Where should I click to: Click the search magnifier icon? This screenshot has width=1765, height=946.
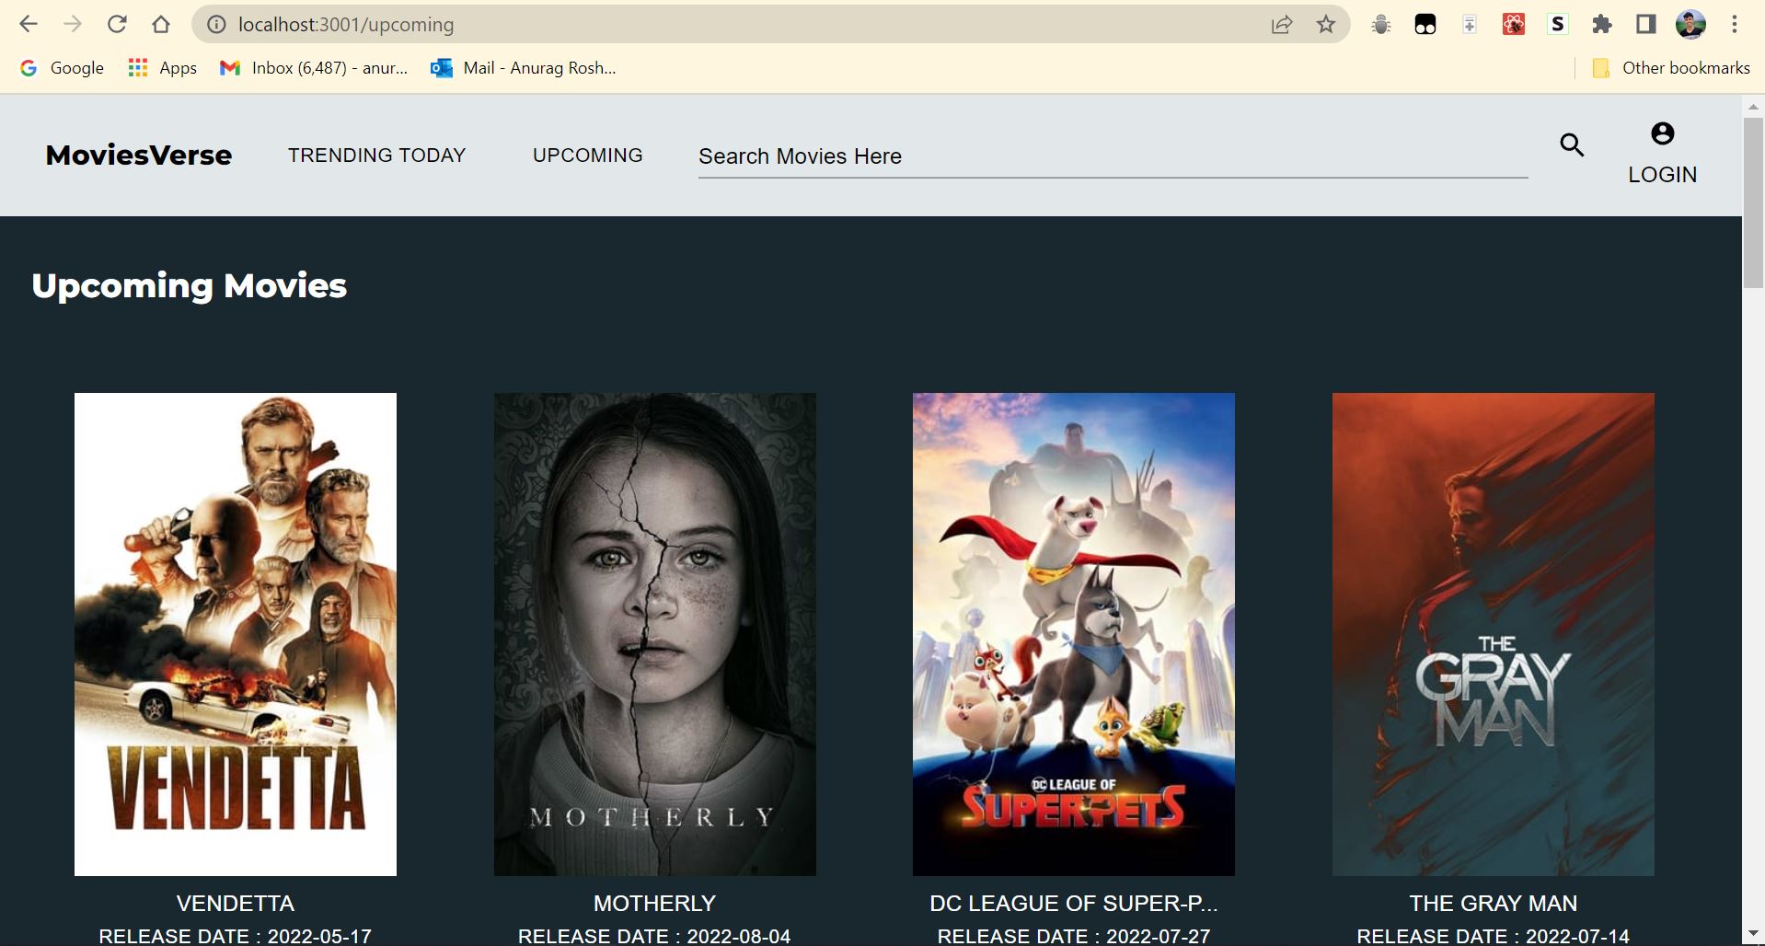click(1572, 144)
